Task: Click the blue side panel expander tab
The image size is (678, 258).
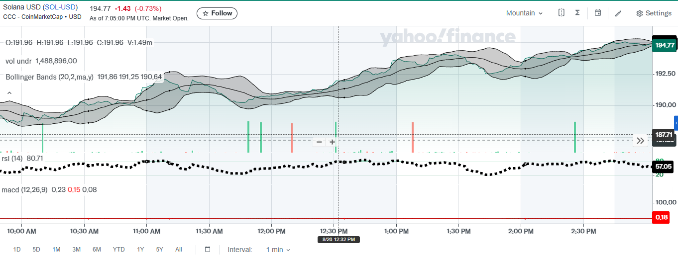Action: (x=676, y=123)
